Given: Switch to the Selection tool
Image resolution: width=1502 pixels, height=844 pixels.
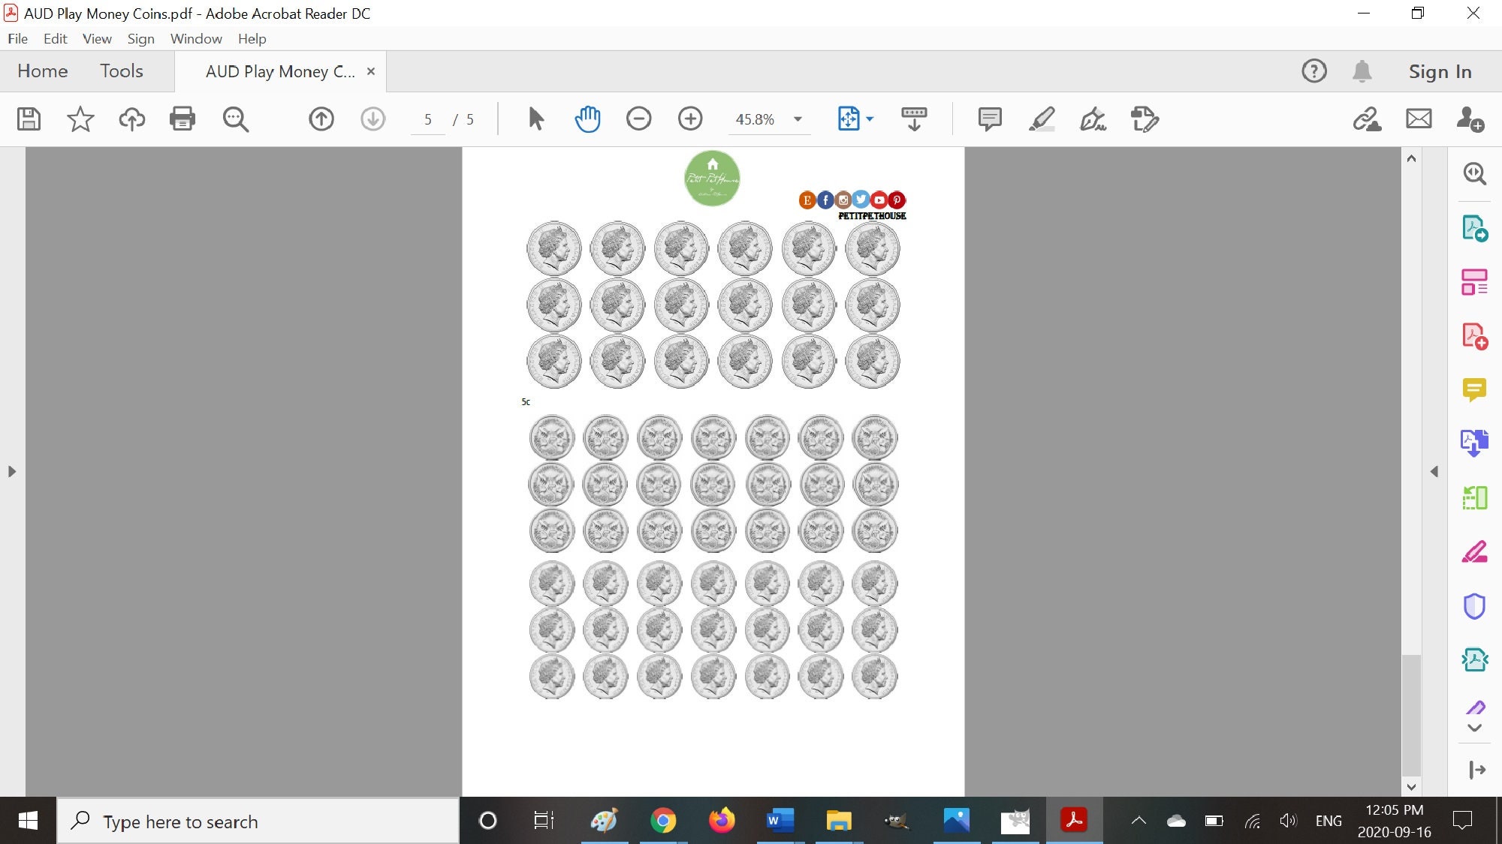Looking at the screenshot, I should coord(535,119).
